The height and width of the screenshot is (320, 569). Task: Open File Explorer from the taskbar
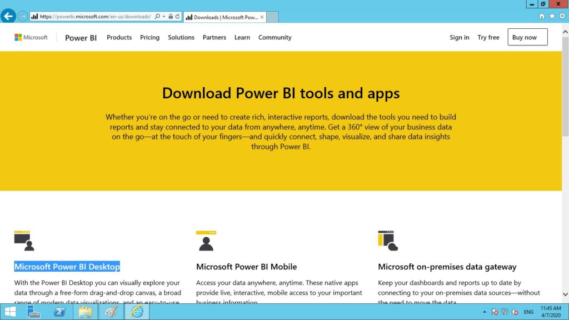click(85, 312)
